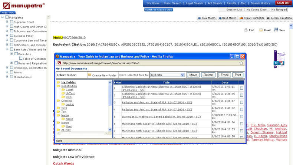Open the Constitution folder in the folder list

(69, 86)
